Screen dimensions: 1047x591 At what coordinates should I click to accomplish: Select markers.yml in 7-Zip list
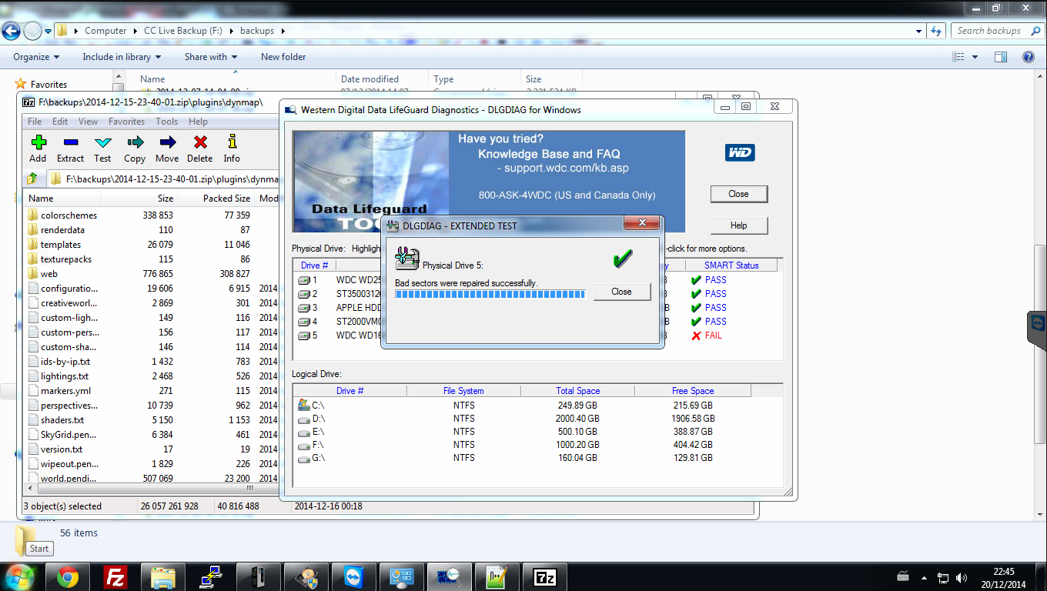[65, 391]
